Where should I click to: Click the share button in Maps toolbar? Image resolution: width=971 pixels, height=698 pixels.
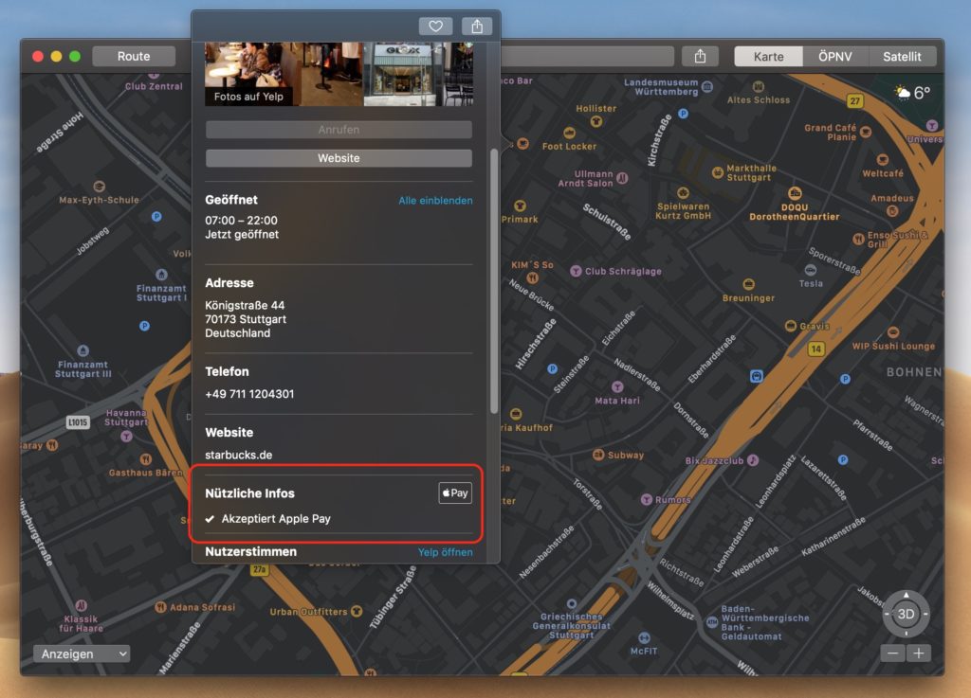click(700, 56)
